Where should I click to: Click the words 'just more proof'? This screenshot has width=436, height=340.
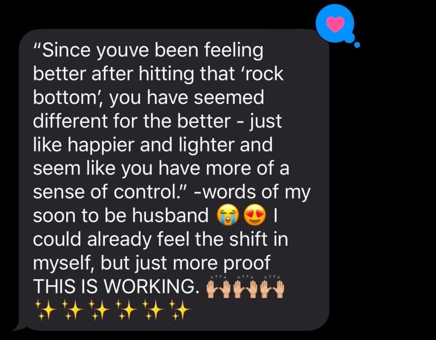pos(203,263)
